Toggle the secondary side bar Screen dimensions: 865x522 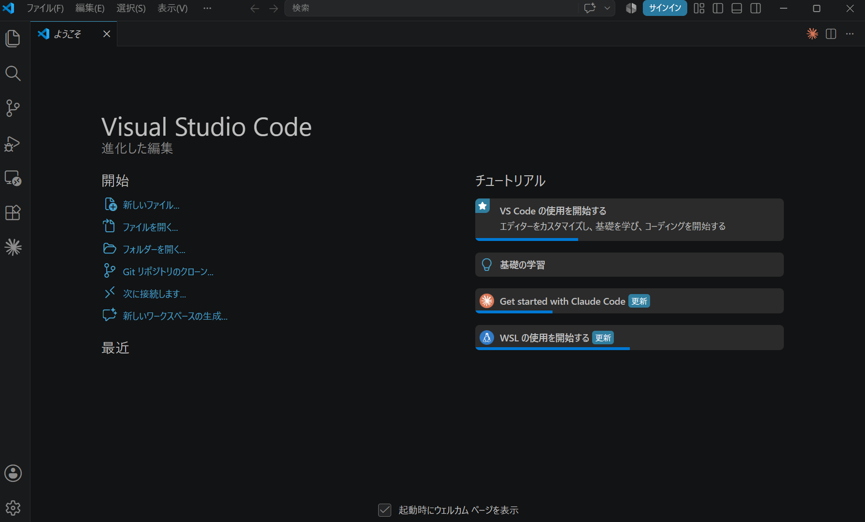pos(756,8)
